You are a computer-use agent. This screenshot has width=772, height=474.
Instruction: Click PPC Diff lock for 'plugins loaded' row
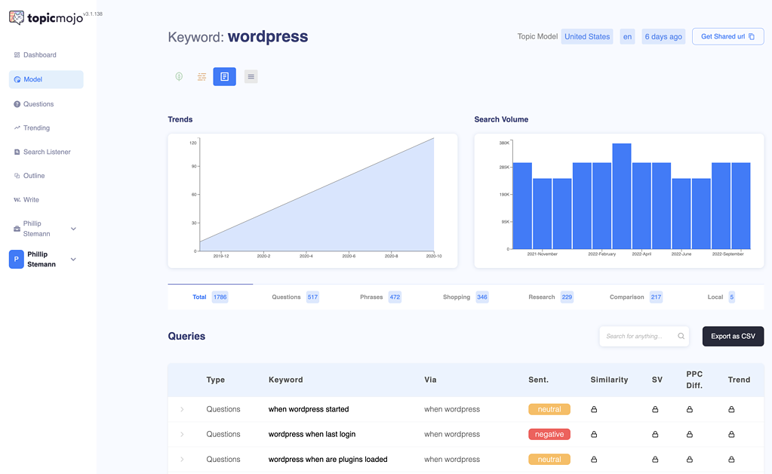point(689,459)
